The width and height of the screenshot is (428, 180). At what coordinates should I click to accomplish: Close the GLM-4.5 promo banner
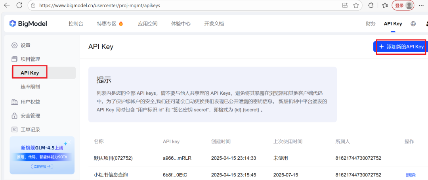click(x=69, y=142)
